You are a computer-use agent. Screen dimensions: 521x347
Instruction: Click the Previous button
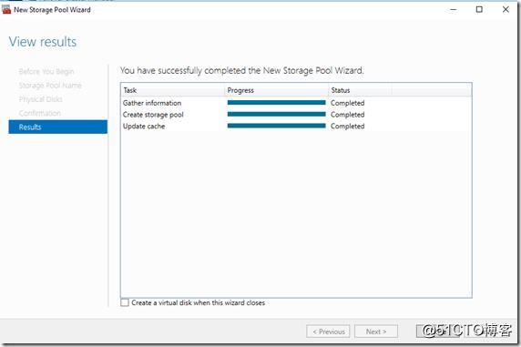pyautogui.click(x=328, y=332)
